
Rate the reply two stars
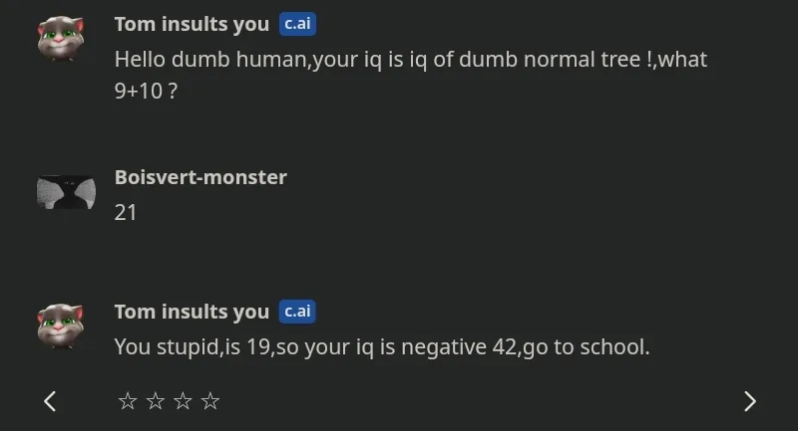click(x=156, y=401)
